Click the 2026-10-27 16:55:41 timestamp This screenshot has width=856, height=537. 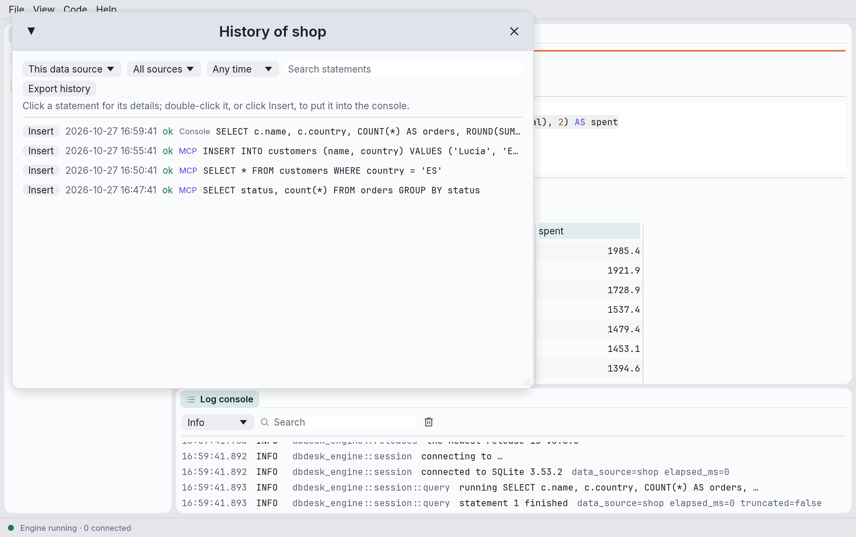tap(111, 151)
